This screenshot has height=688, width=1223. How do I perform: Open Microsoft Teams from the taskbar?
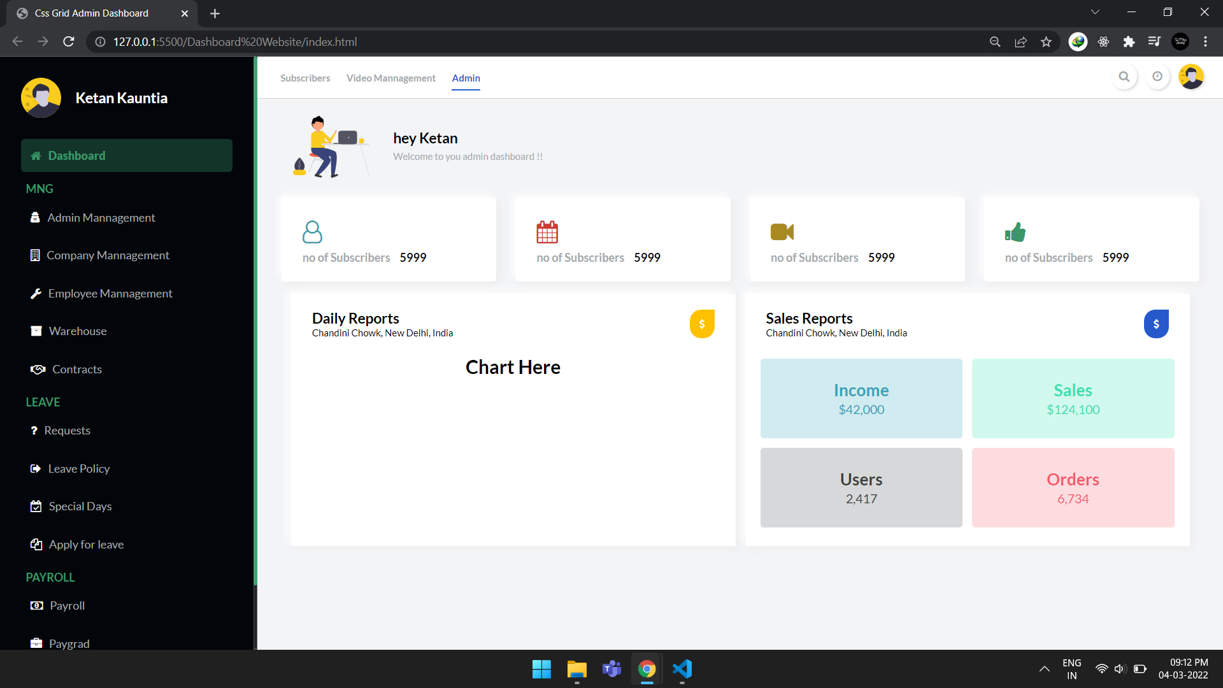(611, 669)
